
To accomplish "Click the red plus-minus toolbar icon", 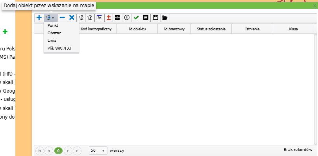I will [x=109, y=18].
